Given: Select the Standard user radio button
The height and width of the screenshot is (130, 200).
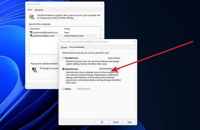Looking at the screenshot, I should coord(63,58).
